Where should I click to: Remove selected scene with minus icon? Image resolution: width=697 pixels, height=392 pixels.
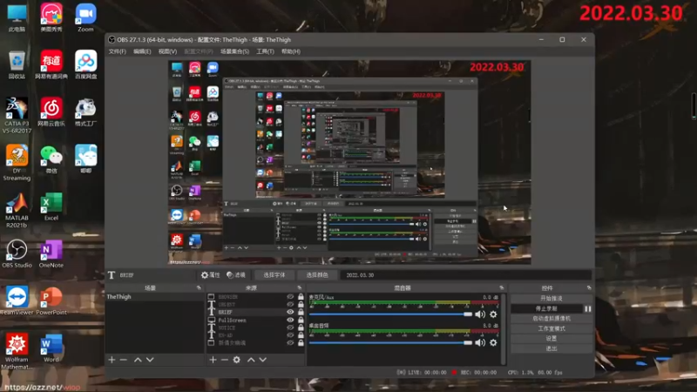coord(124,360)
